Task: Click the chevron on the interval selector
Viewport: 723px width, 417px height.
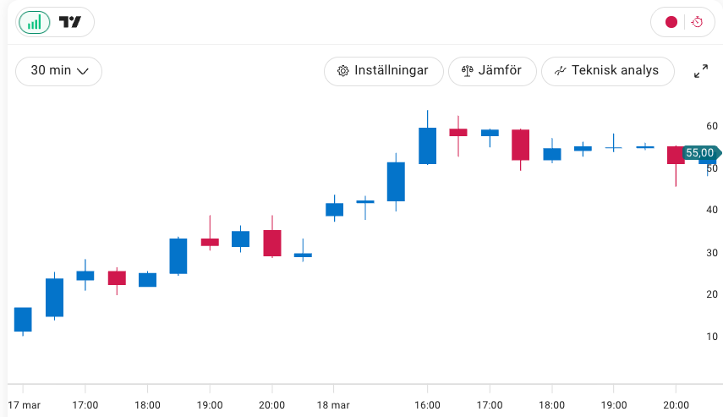Action: pyautogui.click(x=83, y=72)
